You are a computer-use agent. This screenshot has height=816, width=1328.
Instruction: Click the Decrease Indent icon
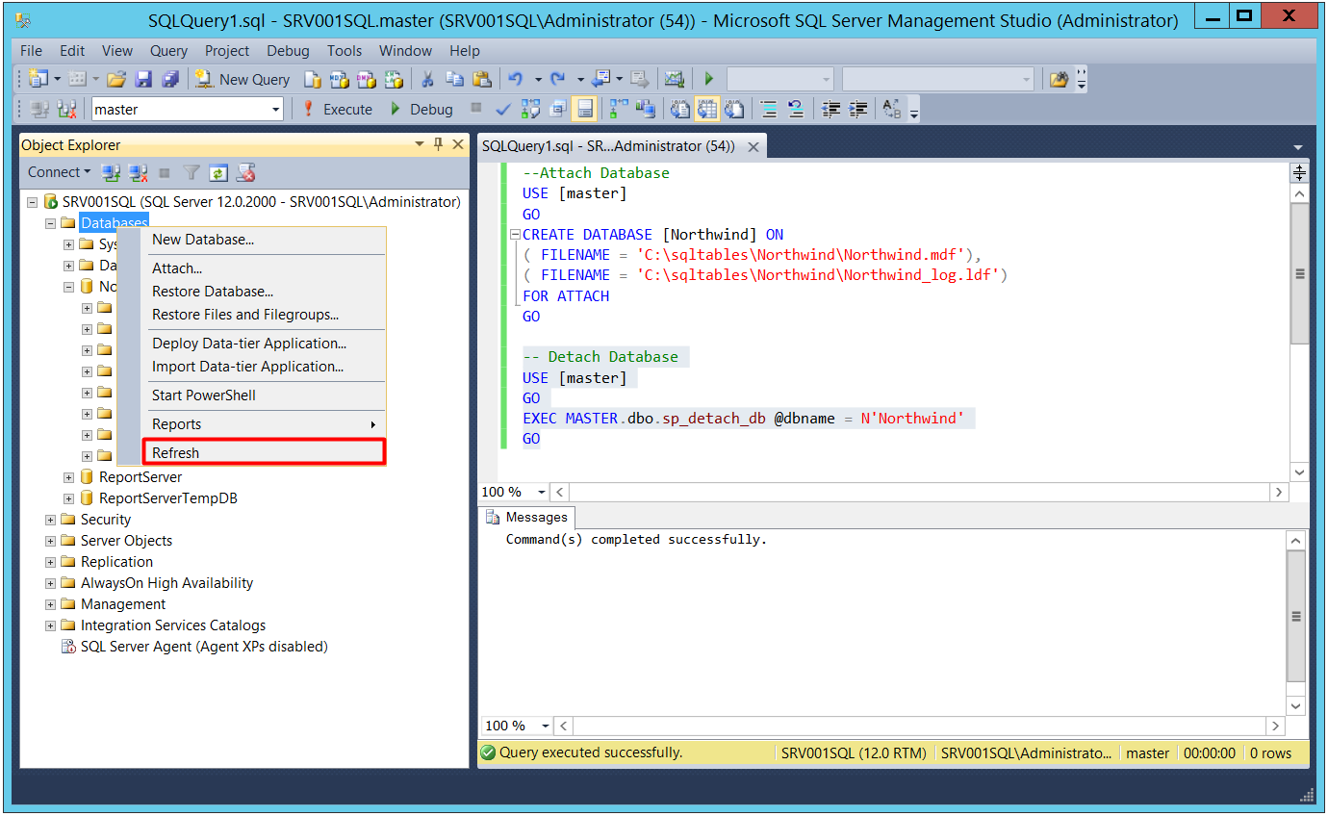pos(831,109)
